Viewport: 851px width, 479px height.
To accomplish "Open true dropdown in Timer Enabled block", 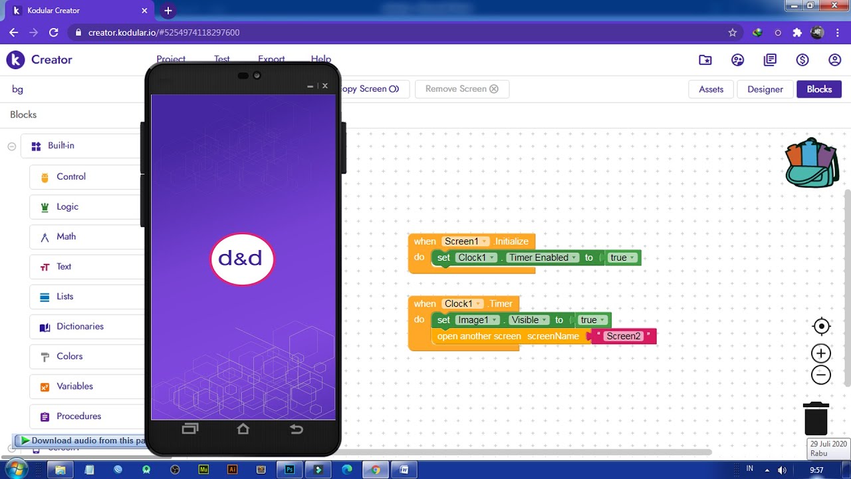I will (622, 257).
